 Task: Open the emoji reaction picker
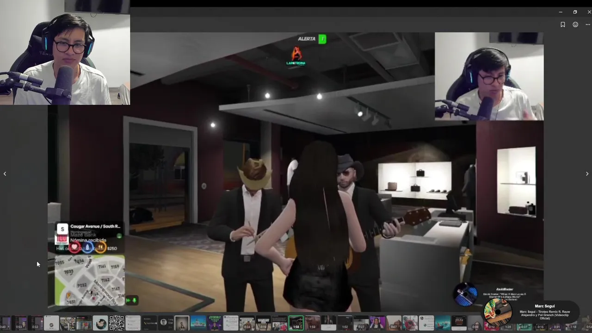pos(575,25)
